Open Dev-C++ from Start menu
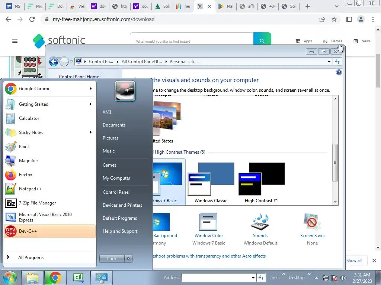The width and height of the screenshot is (381, 285). coord(50,231)
